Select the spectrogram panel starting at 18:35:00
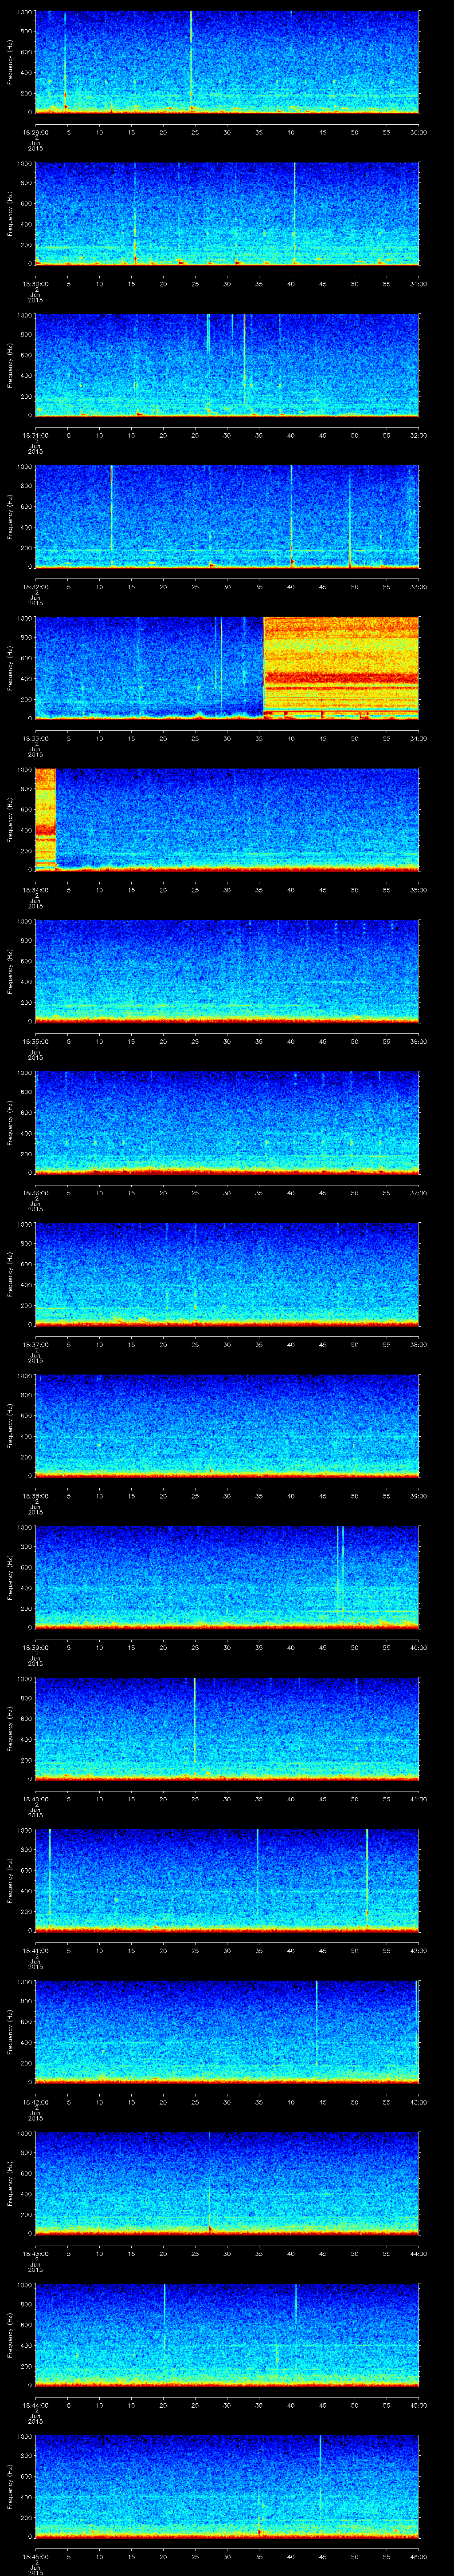 [x=227, y=971]
